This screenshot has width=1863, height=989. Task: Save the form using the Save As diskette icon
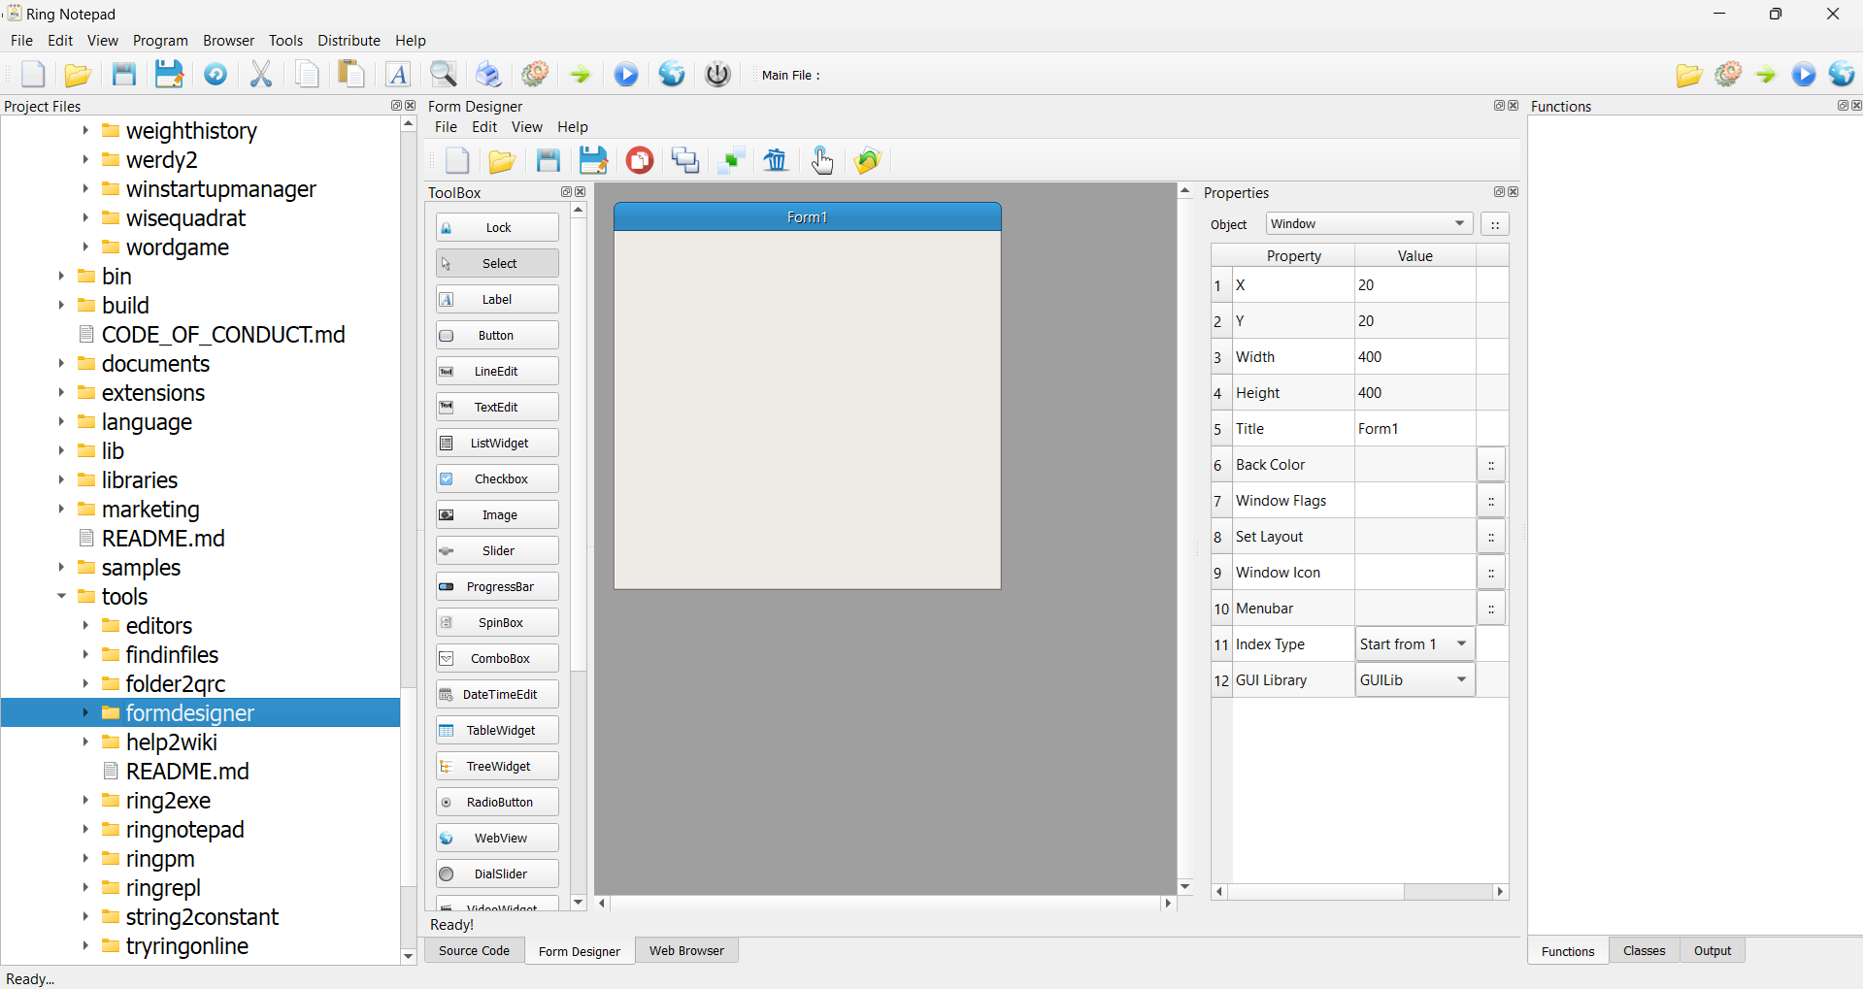593,160
